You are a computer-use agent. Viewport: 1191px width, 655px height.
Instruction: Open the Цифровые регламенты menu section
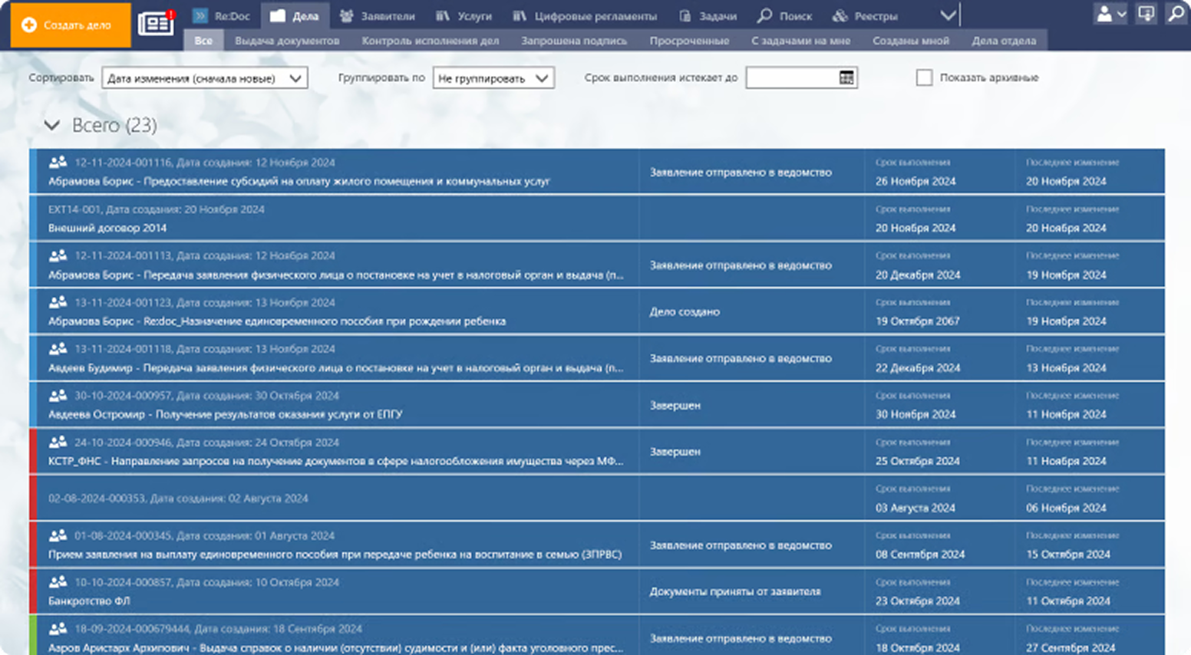coord(585,16)
